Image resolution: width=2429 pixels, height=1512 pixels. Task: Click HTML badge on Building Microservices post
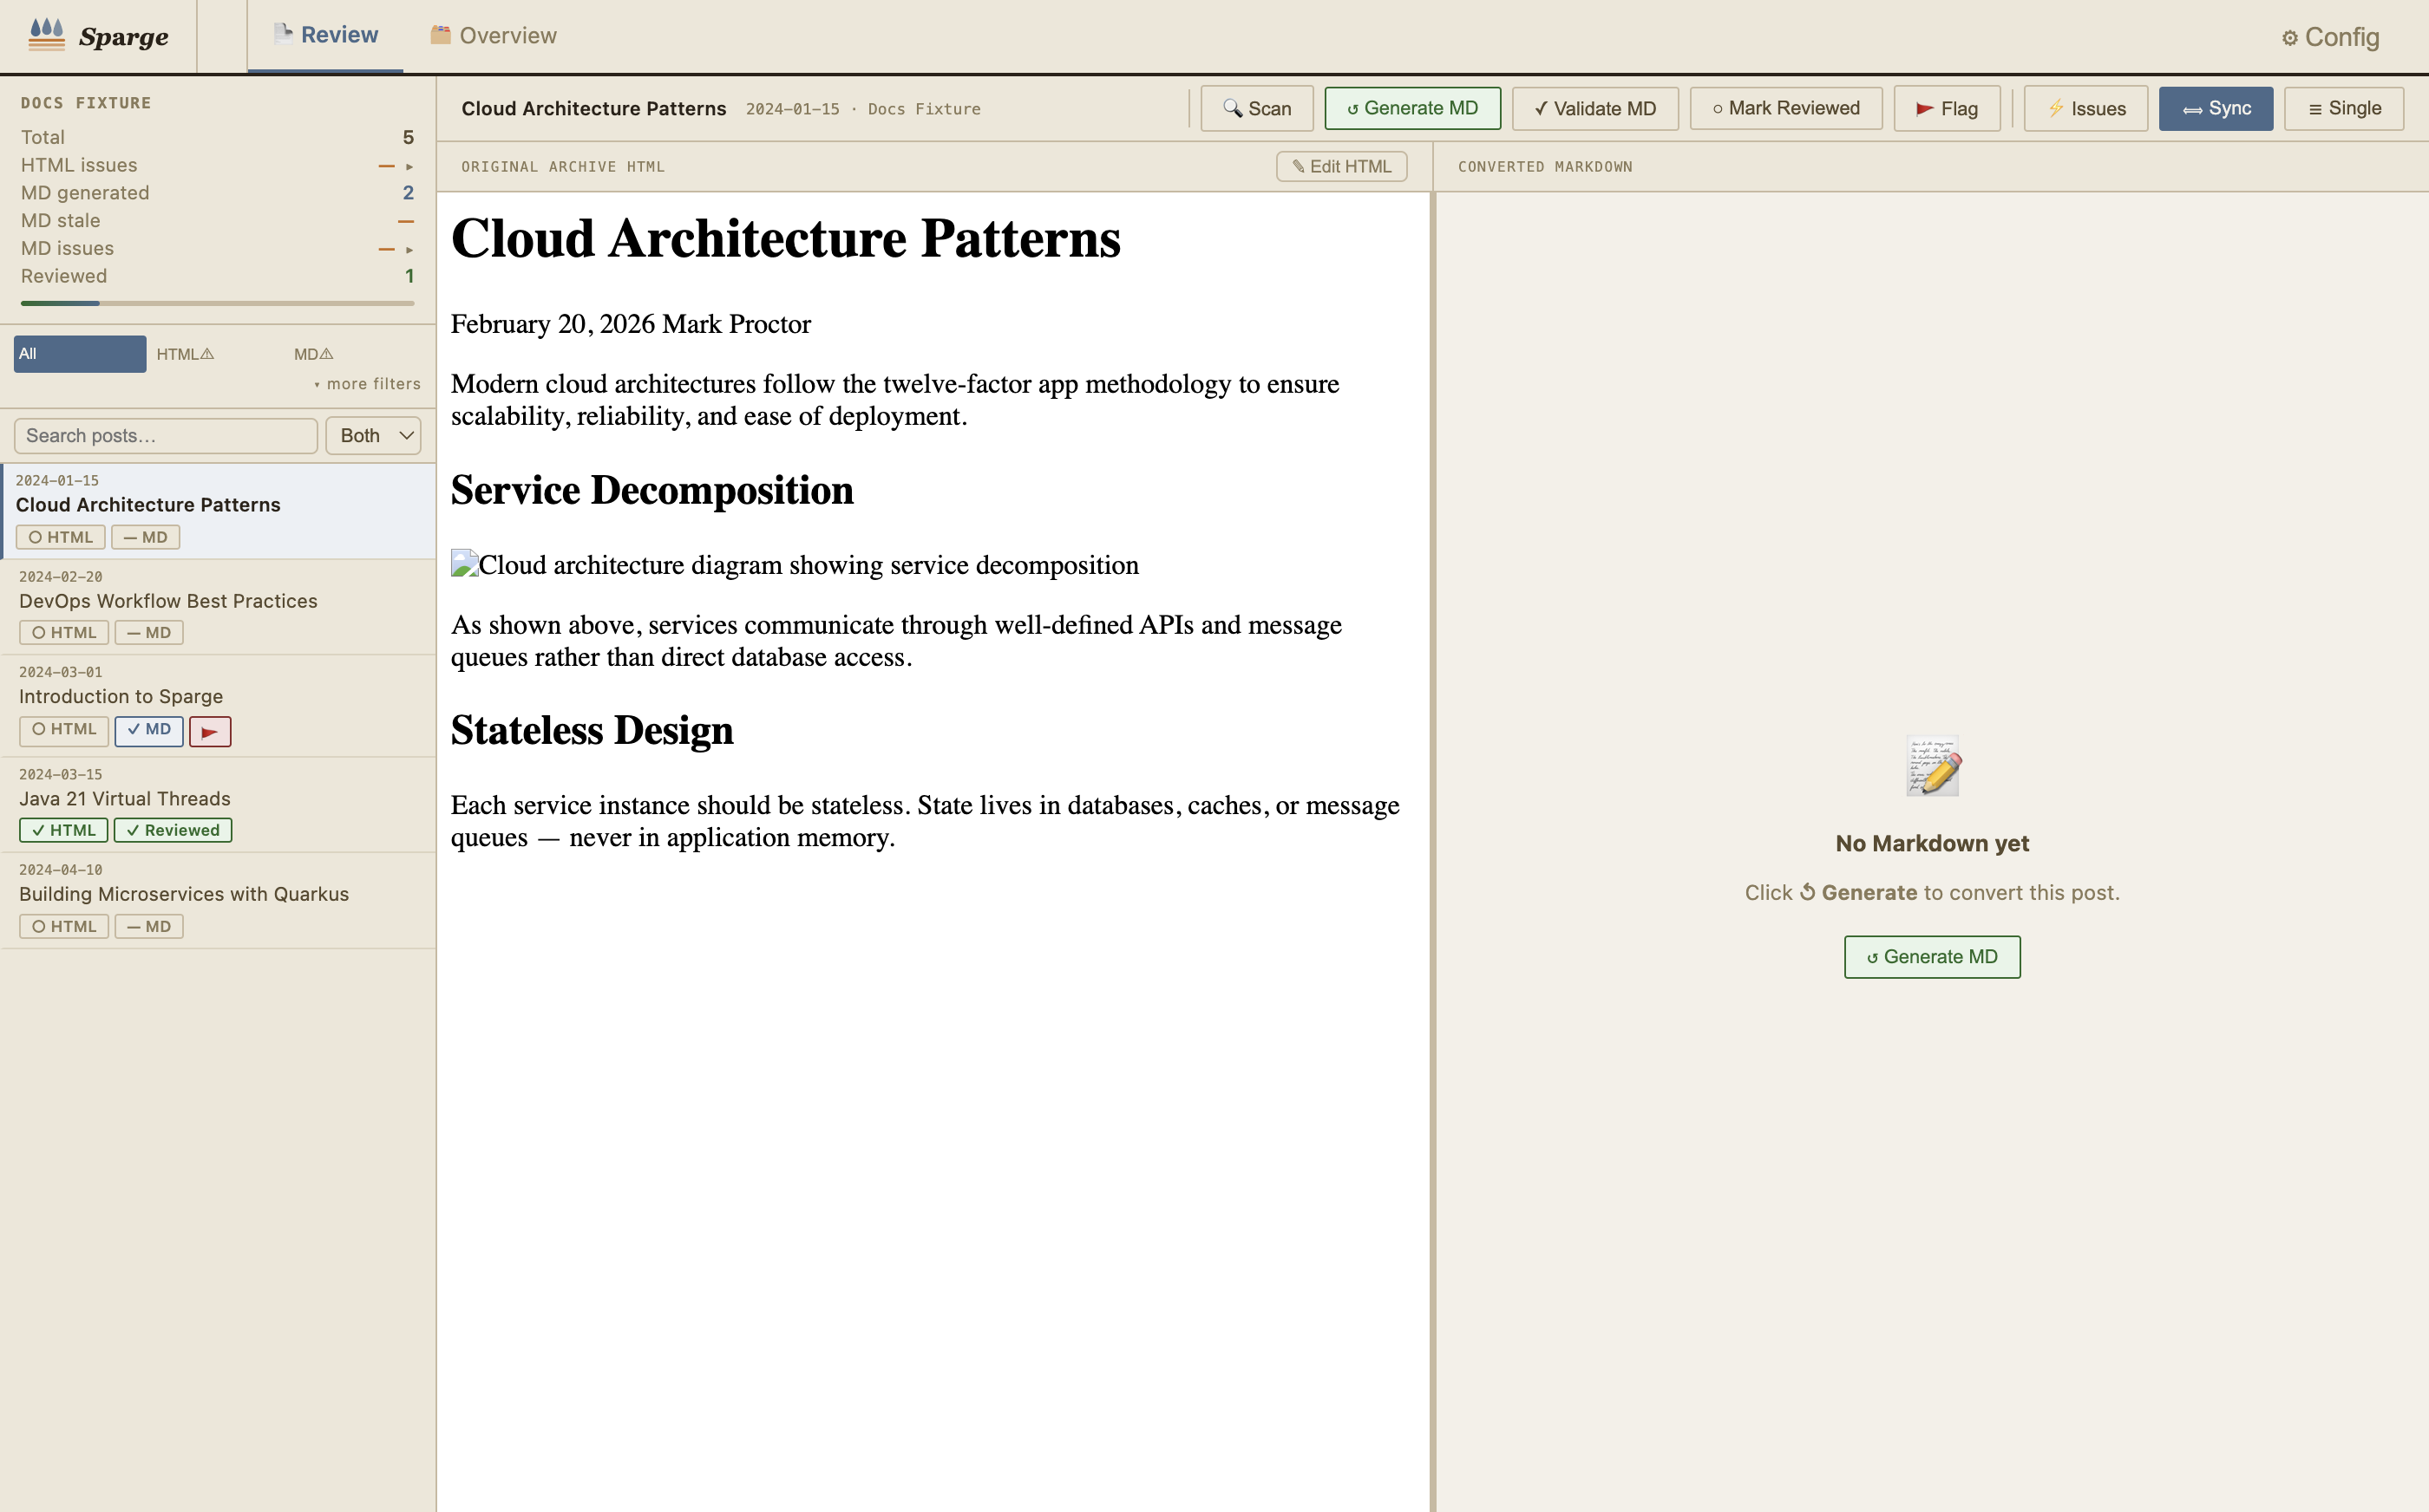point(64,927)
